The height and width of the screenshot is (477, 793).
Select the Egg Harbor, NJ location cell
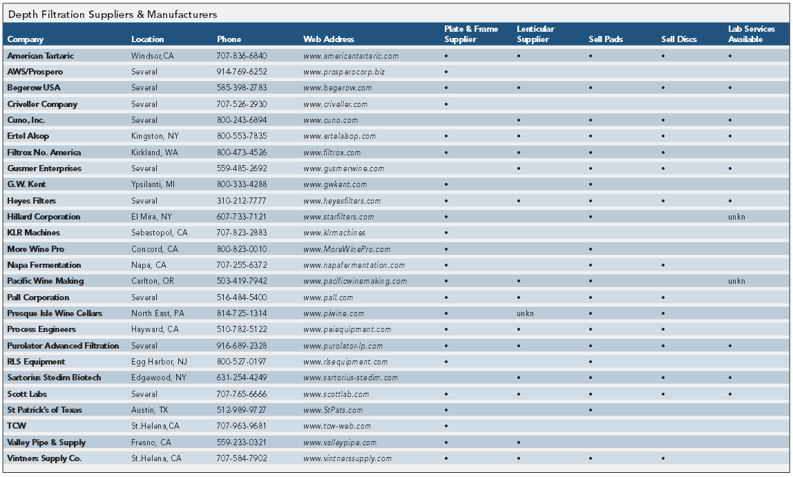[x=159, y=362]
